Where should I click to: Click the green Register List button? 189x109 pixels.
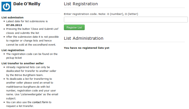coord(74,27)
